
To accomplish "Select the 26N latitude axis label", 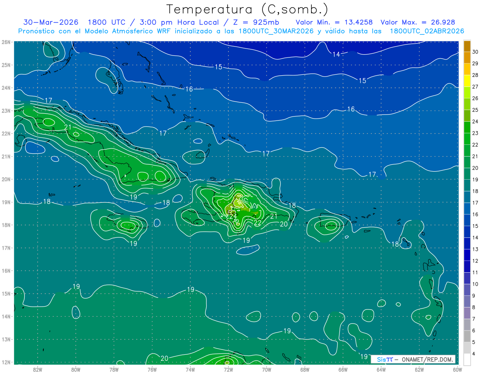I will click(6, 42).
